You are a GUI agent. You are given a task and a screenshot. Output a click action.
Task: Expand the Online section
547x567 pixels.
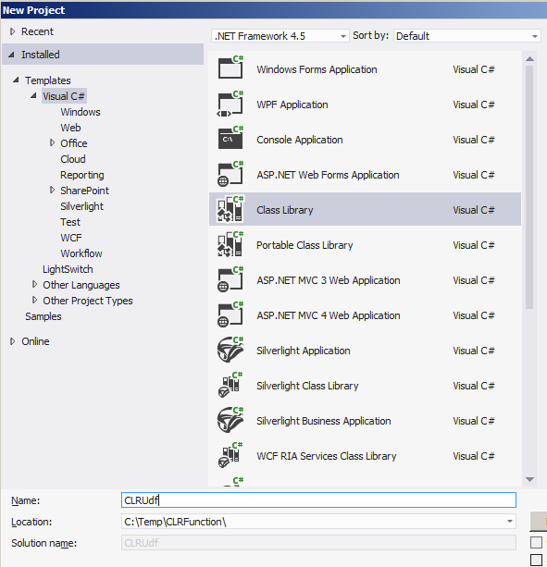tap(13, 341)
